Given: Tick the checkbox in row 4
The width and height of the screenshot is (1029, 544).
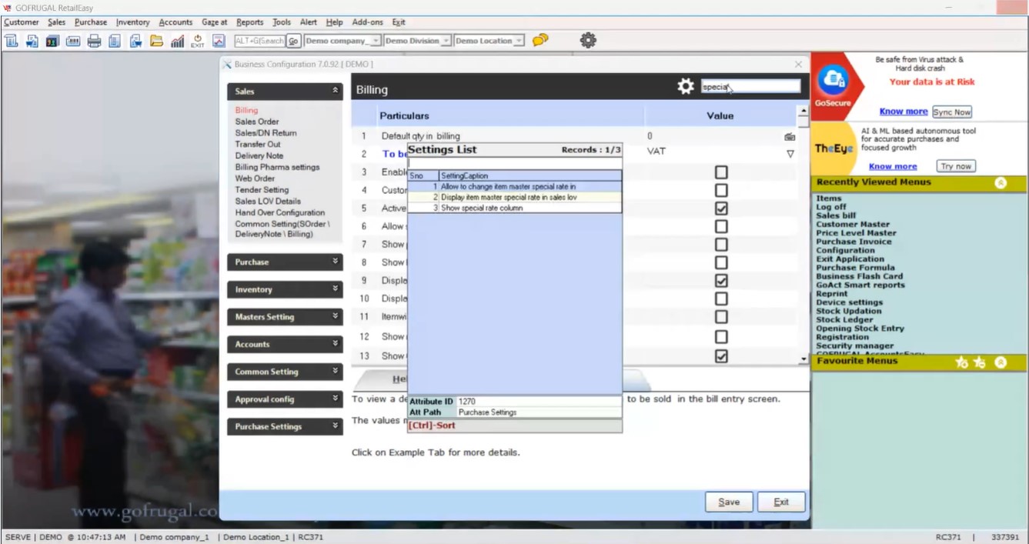Looking at the screenshot, I should [x=721, y=190].
